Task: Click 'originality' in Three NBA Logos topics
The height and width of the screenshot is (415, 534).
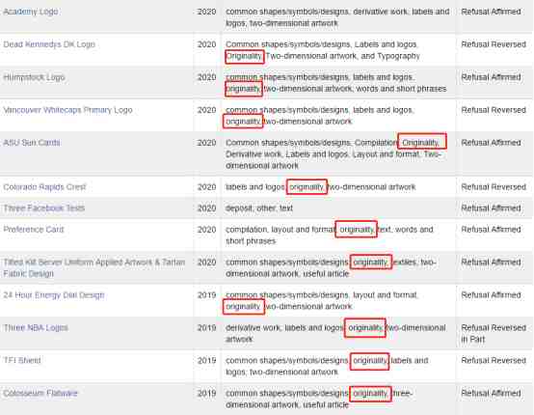Action: (364, 328)
